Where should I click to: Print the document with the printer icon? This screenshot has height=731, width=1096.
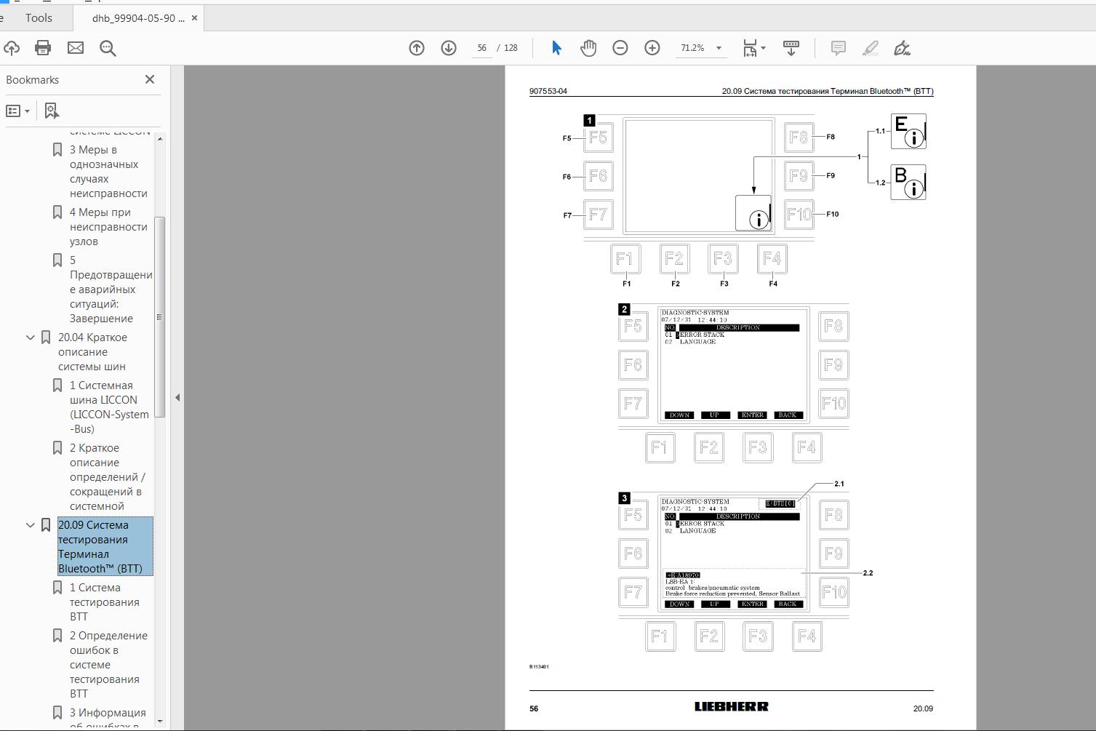coord(43,48)
